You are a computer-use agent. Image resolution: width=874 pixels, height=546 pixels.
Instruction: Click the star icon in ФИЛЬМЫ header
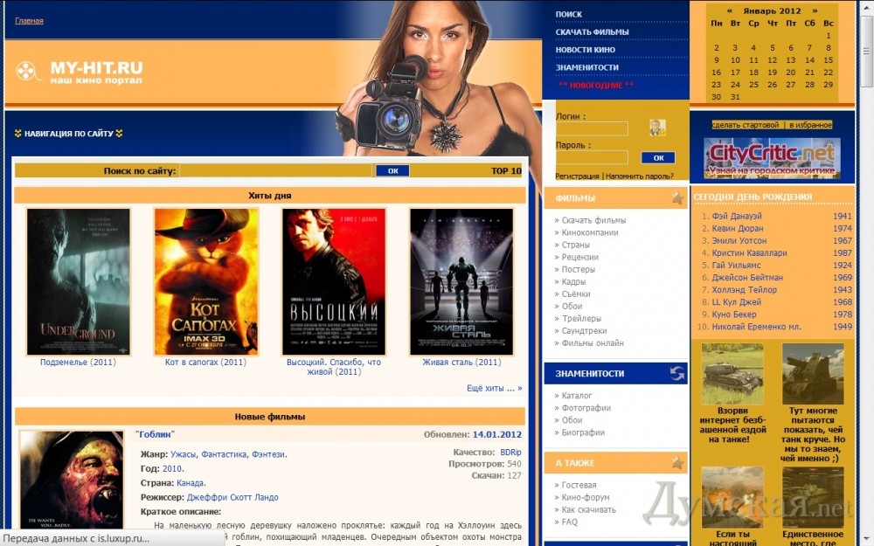click(676, 198)
